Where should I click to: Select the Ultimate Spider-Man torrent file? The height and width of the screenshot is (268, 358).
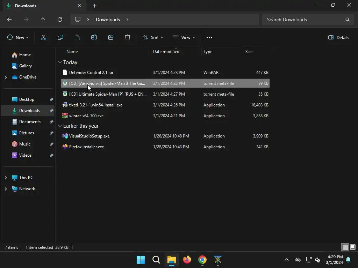click(x=165, y=94)
